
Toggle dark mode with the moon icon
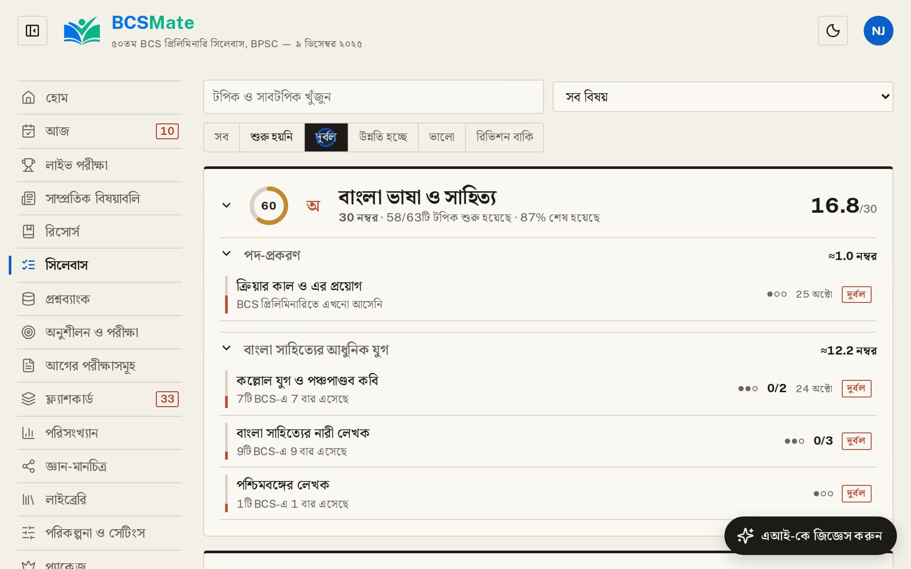[833, 31]
